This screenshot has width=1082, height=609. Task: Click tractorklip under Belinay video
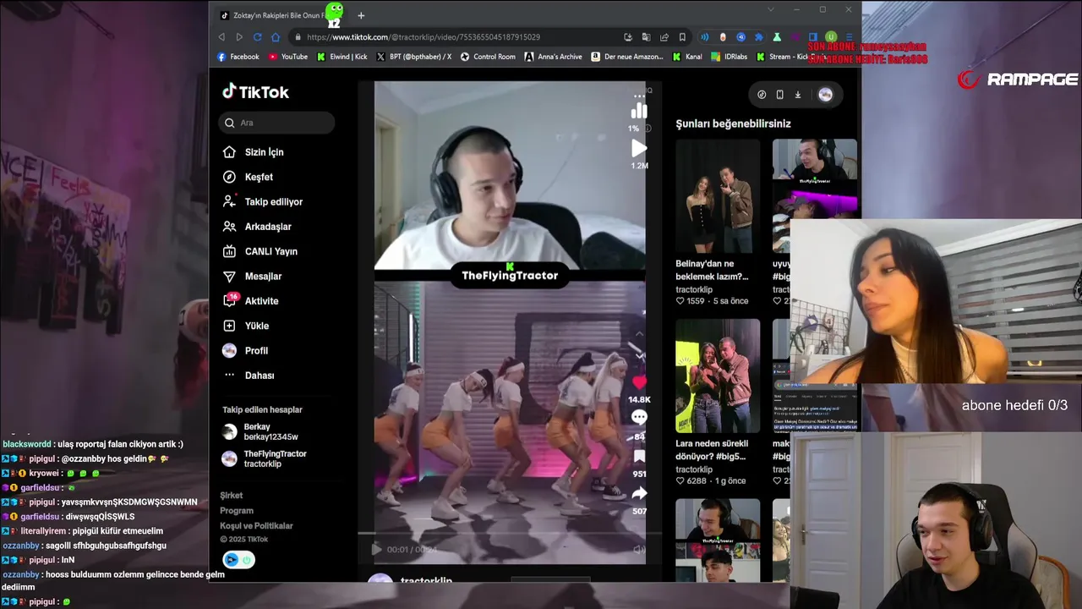694,289
